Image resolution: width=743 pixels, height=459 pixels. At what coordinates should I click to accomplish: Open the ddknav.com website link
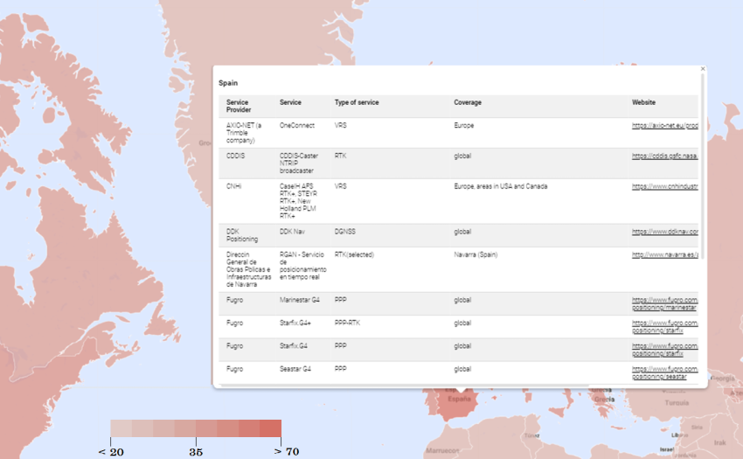pos(665,232)
